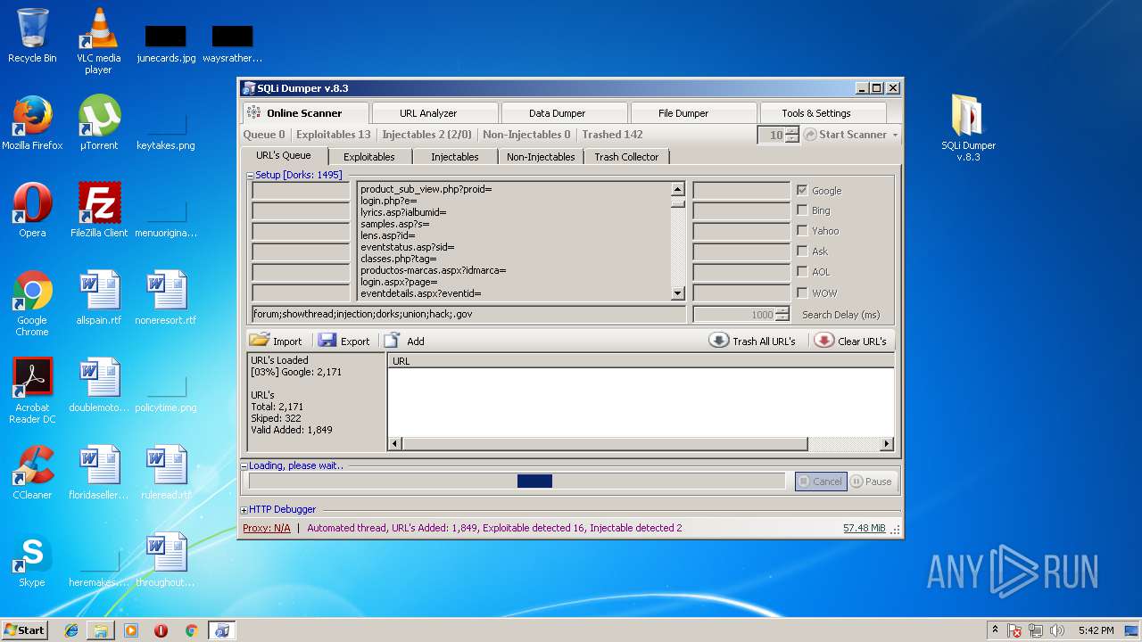Viewport: 1142px width, 642px height.
Task: Increase the thread count stepper
Action: tap(791, 131)
